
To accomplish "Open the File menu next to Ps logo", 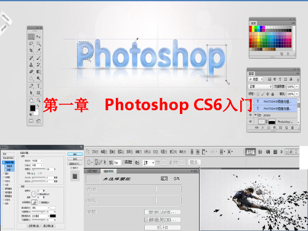I will (x=95, y=152).
